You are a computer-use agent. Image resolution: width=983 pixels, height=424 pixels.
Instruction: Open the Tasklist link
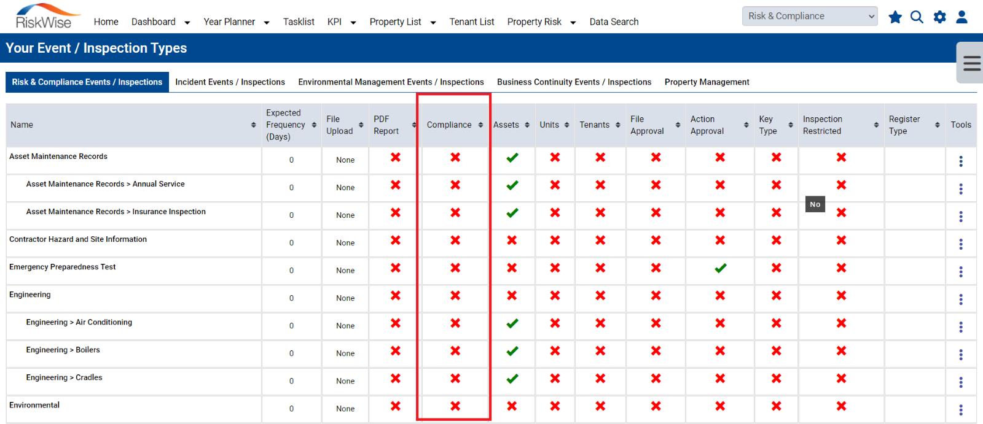click(299, 22)
